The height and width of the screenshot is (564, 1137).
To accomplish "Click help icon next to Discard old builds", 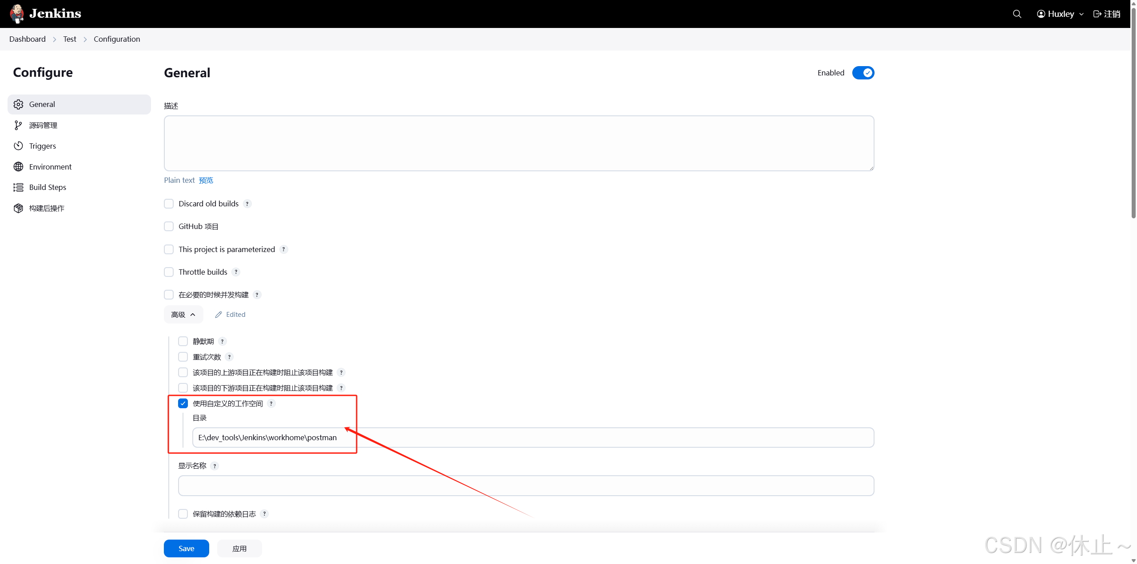I will tap(247, 204).
